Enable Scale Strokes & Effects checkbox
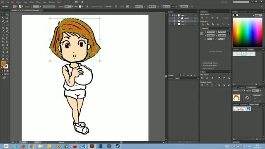 pos(202,66)
